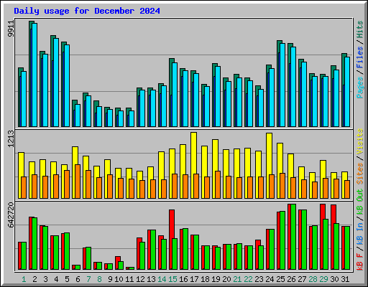Screen dimensions: 368x287
Task: Click the green day label 21
Action: 237,279
